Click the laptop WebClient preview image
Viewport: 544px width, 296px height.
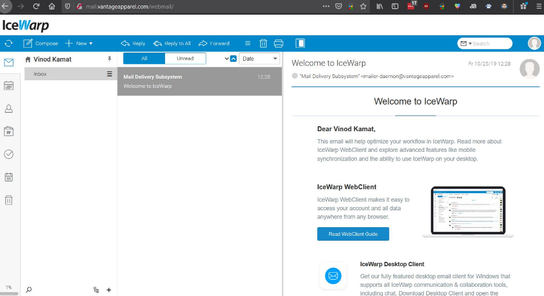(468, 212)
